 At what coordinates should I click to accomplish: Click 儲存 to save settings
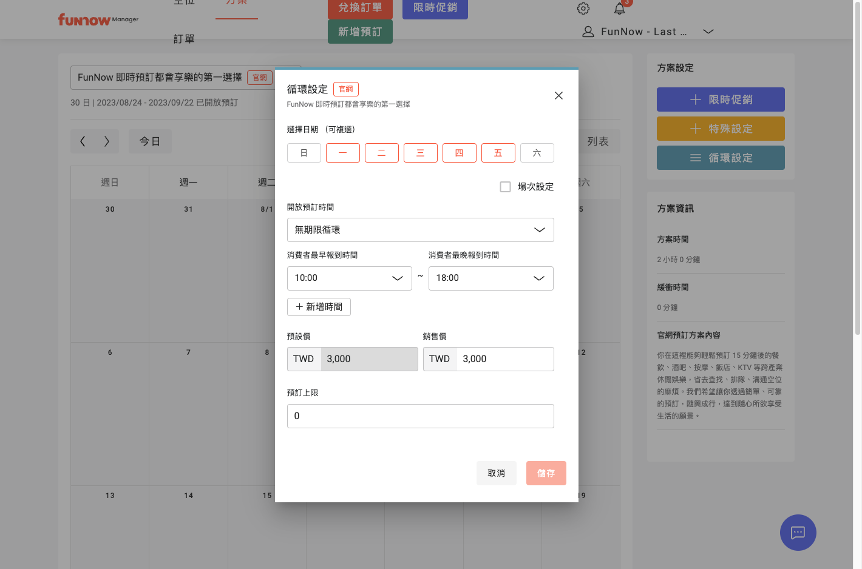[x=546, y=473]
